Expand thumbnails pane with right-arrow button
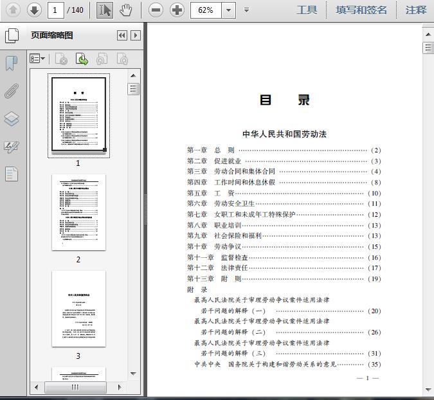434x400 pixels. click(x=136, y=35)
